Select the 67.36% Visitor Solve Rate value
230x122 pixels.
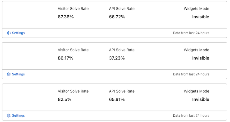pyautogui.click(x=66, y=17)
